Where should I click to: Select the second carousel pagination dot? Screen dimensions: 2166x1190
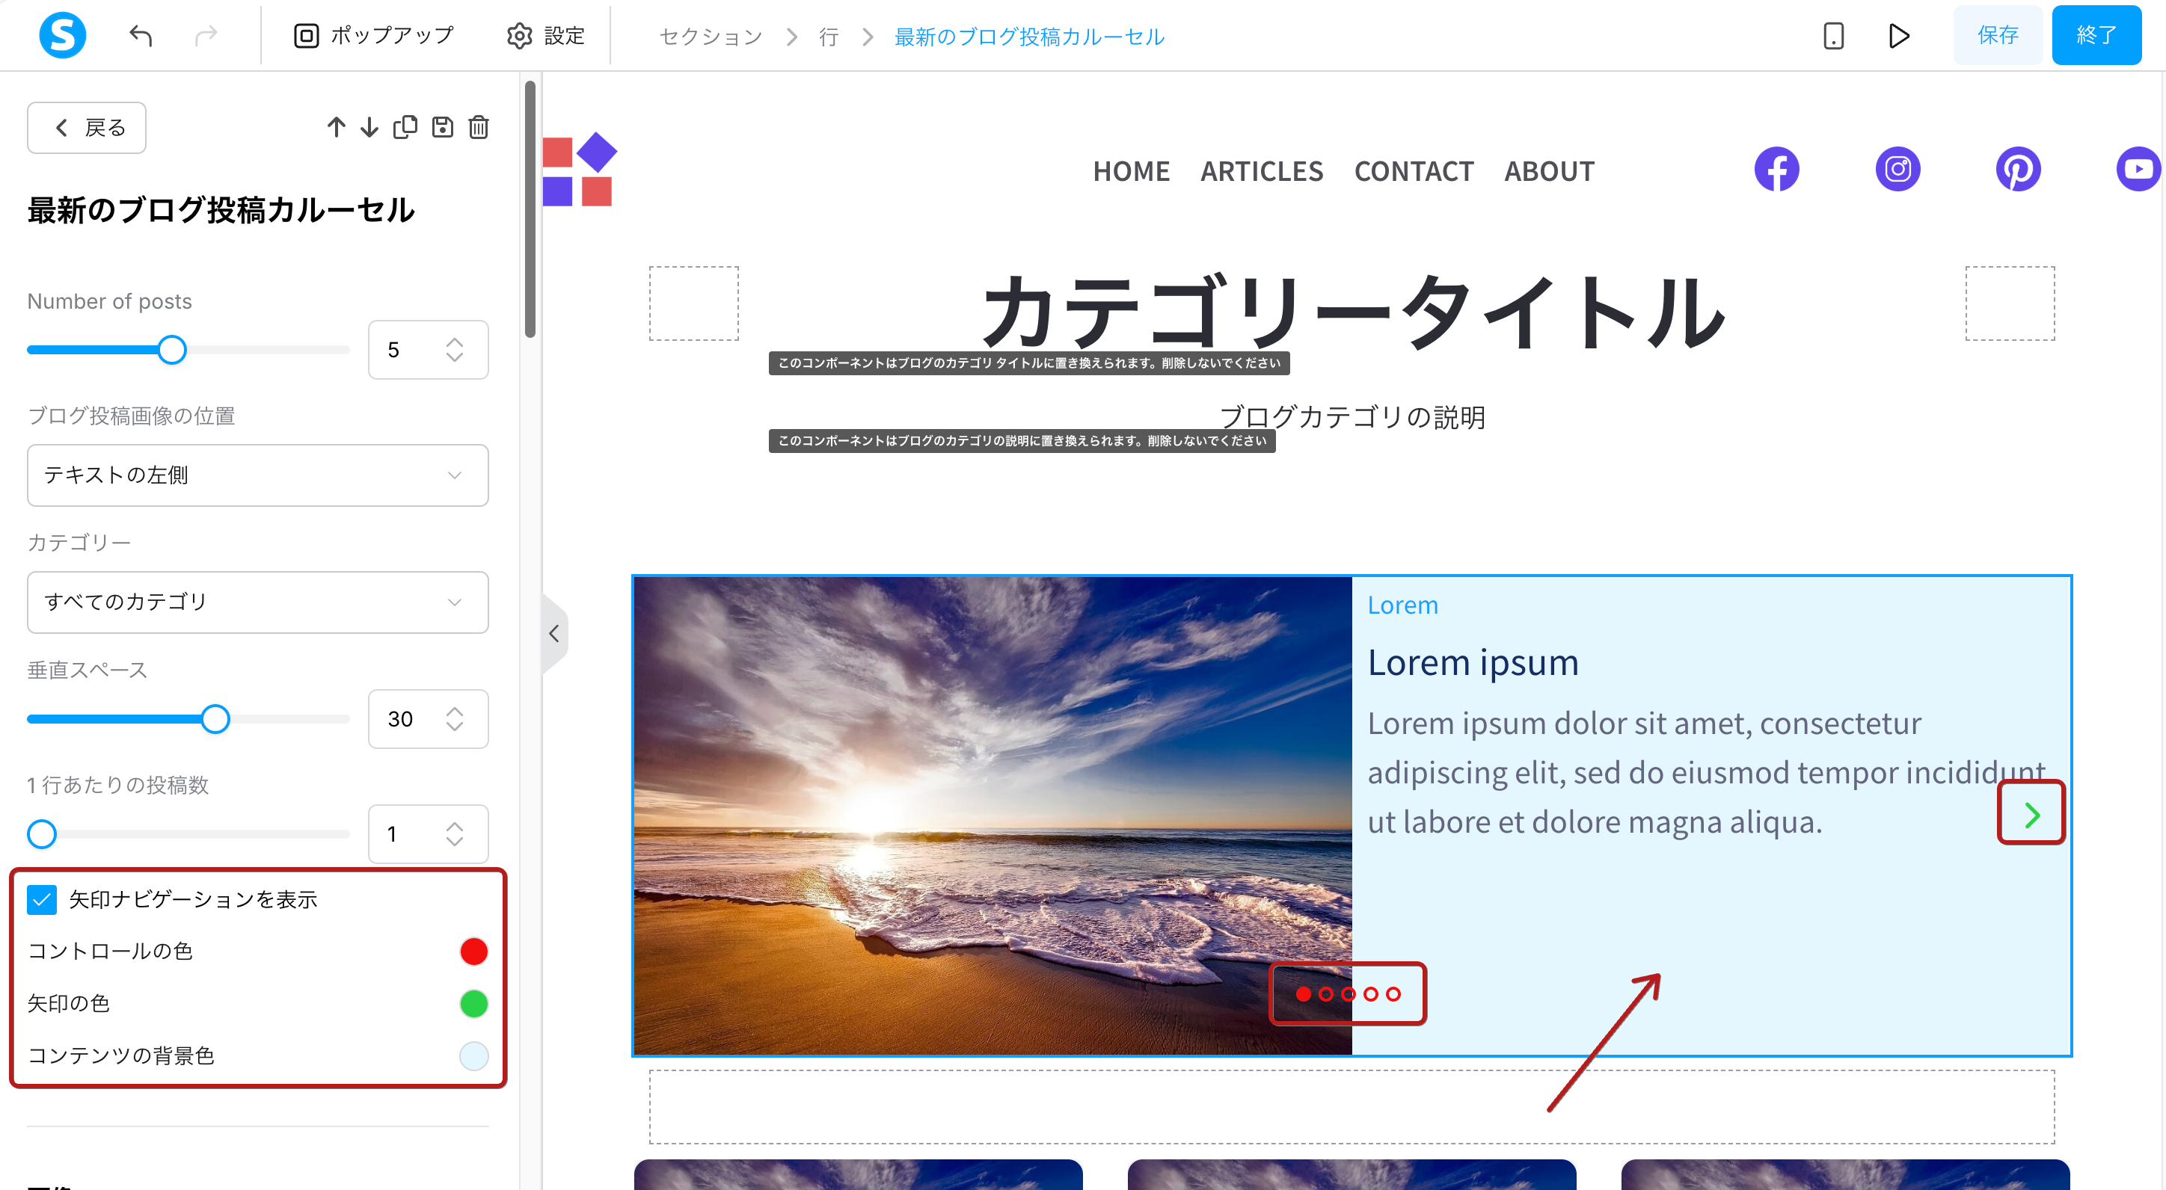tap(1326, 994)
